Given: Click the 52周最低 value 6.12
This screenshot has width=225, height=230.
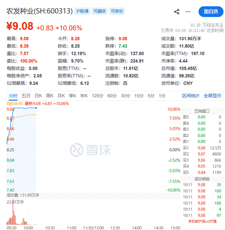Looking at the screenshot, I should coord(85,83).
